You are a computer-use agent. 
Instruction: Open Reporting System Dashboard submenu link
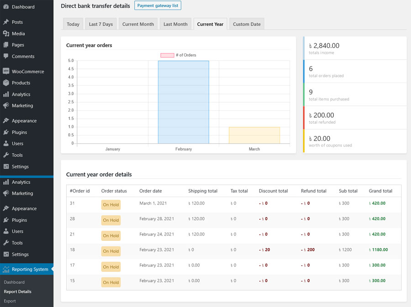point(14,282)
